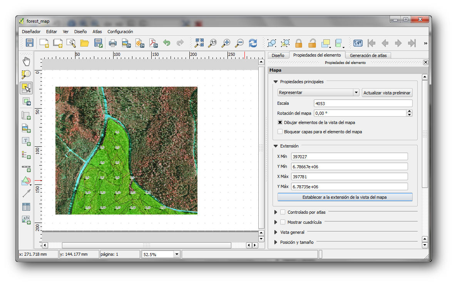Zoom to 100% using the 1:1 icon
Screen dimensions: 455x285
point(213,43)
